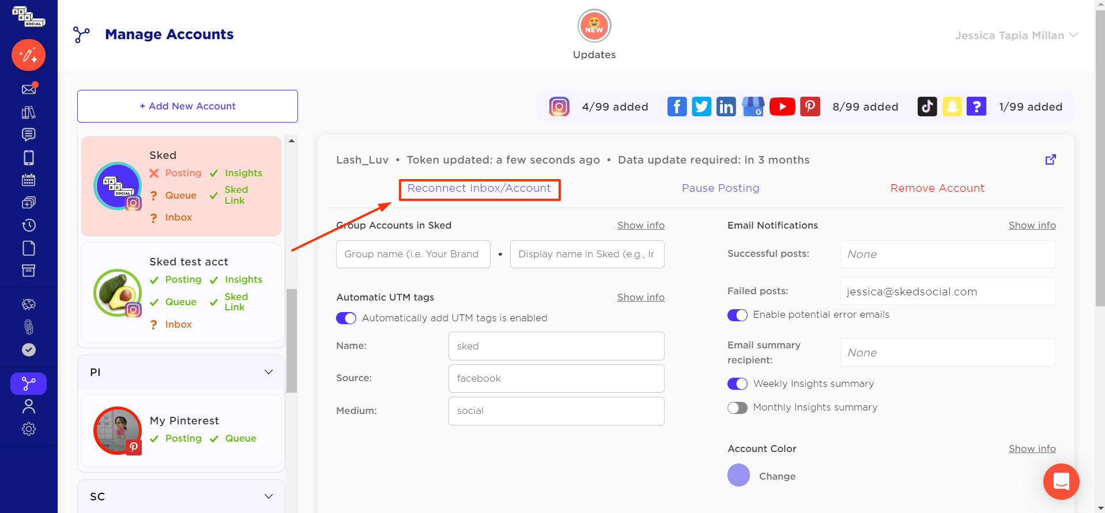Viewport: 1105px width, 513px height.
Task: Open the inbox envelope icon in sidebar
Action: [x=29, y=89]
